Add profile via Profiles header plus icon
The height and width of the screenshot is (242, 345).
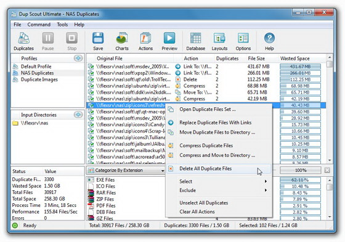pyautogui.click(x=78, y=58)
